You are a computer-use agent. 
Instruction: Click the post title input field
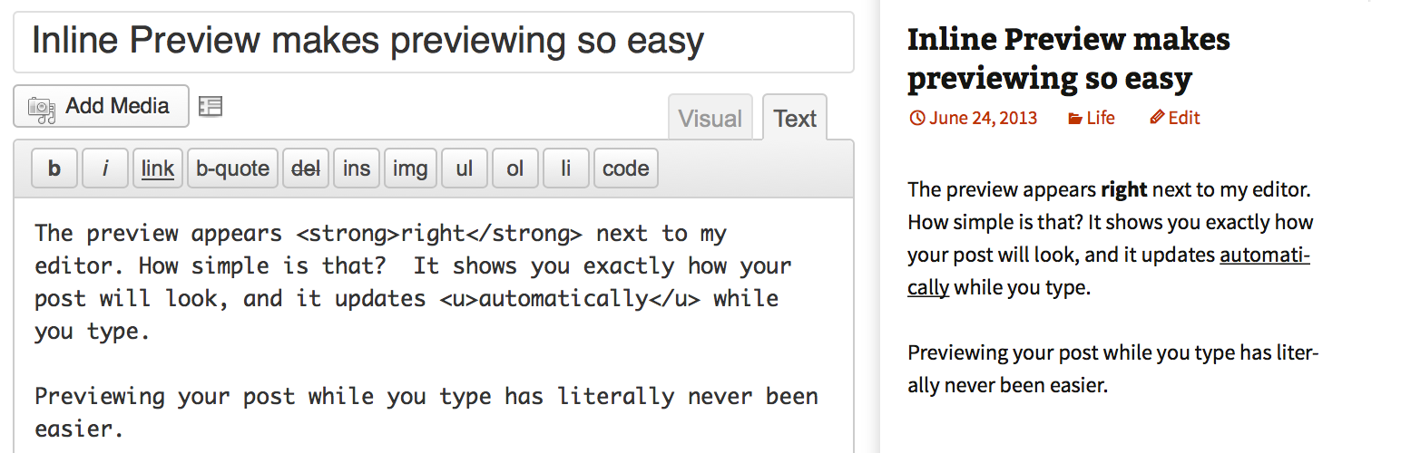(434, 42)
